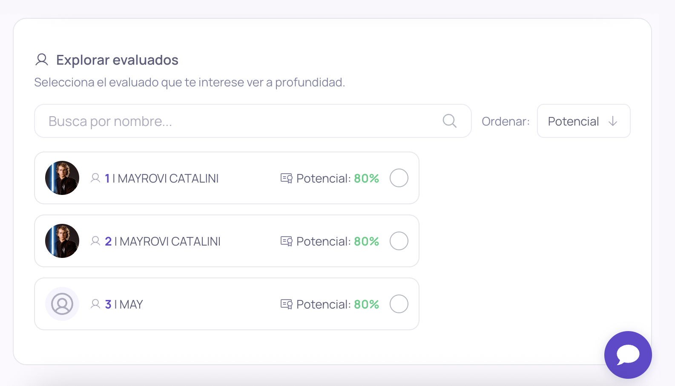675x386 pixels.
Task: Click the Ordenar label
Action: pos(506,121)
